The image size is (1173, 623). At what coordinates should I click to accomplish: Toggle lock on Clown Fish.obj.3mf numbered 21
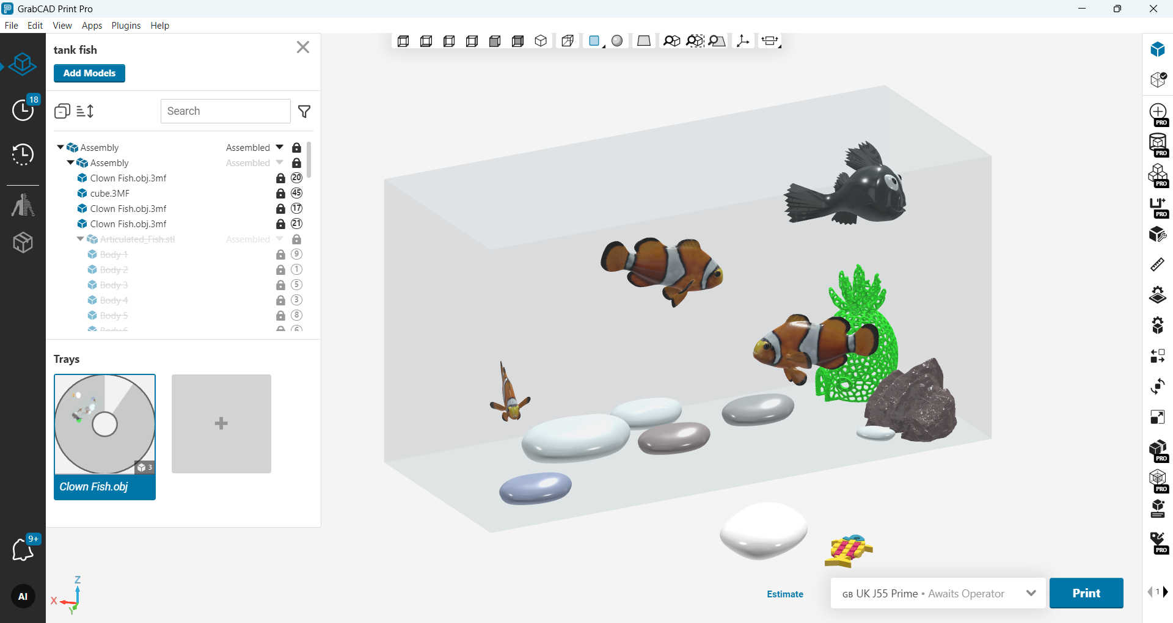(x=280, y=224)
